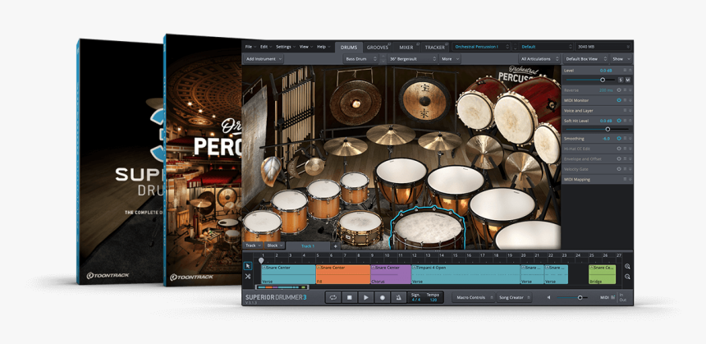Open the View menu

coord(305,47)
